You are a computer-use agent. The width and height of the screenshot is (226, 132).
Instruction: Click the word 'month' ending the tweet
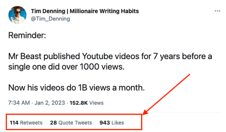(131, 87)
